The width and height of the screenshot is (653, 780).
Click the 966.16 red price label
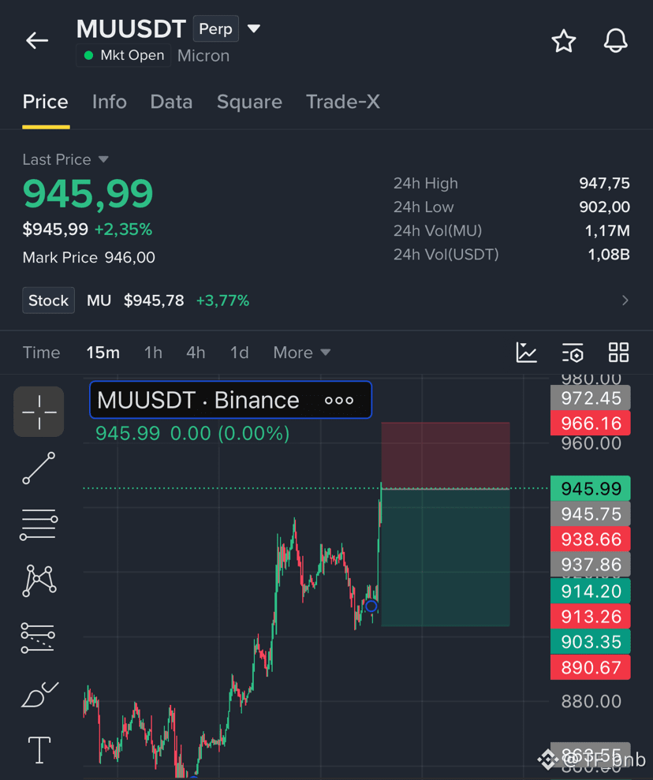pyautogui.click(x=591, y=424)
